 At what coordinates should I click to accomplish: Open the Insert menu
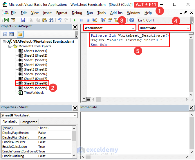point(47,13)
